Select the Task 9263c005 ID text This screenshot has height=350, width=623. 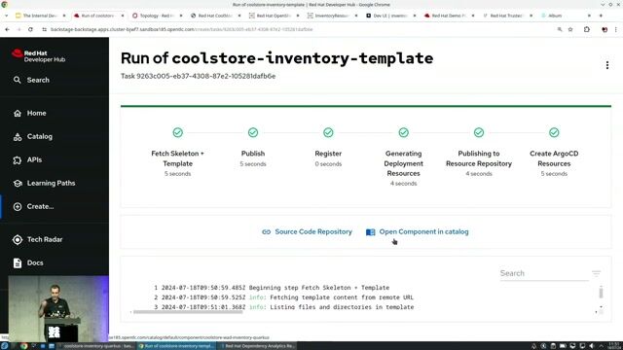[x=199, y=76]
